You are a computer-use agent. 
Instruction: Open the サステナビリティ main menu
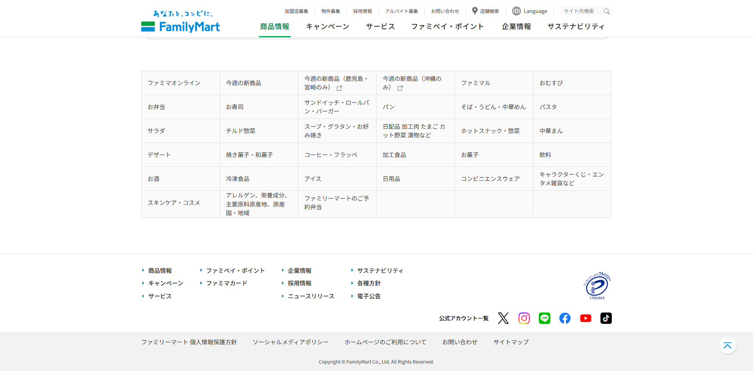coord(576,26)
